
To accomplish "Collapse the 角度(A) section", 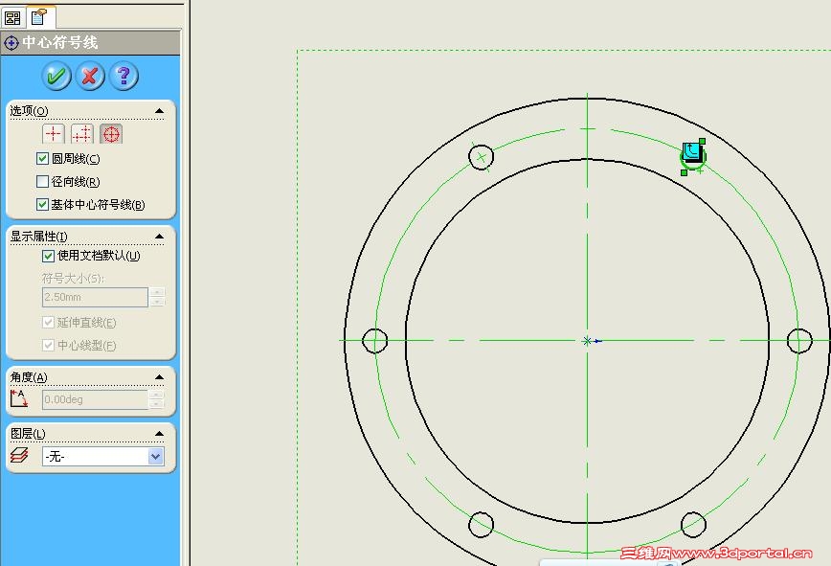I will (159, 377).
